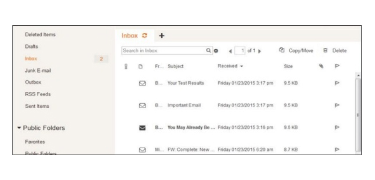The image size is (375, 180).
Task: Open Favorites under Public Folders
Action: tap(35, 142)
